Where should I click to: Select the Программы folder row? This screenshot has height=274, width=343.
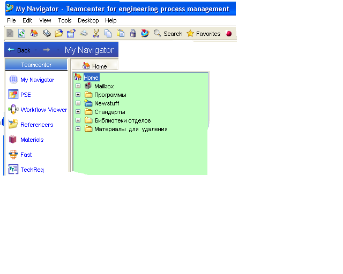pyautogui.click(x=110, y=95)
